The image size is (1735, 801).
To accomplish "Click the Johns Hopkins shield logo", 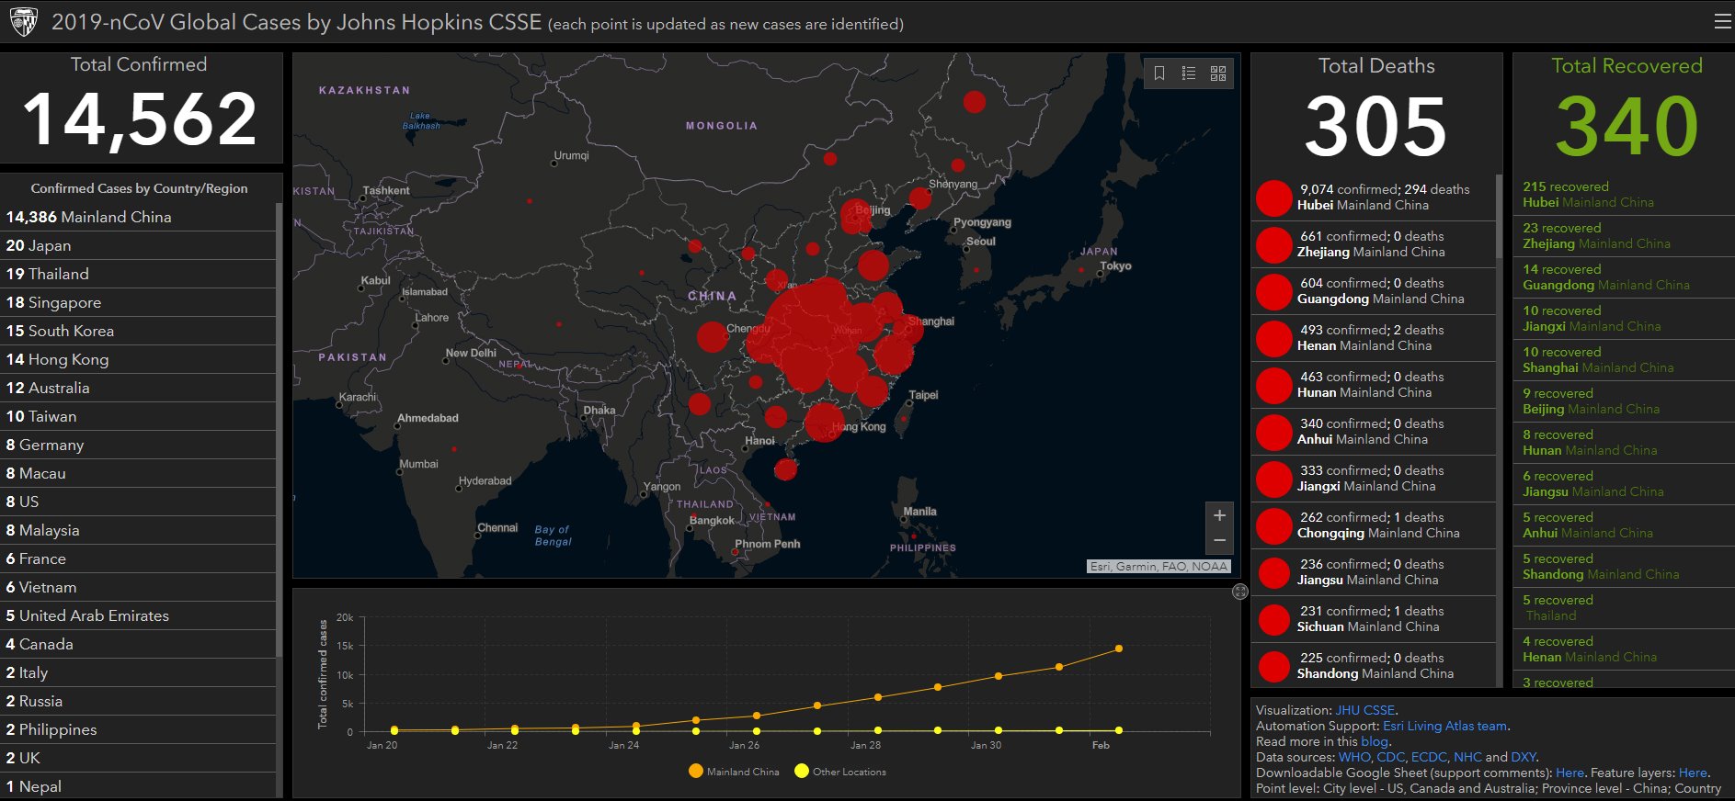I will [x=23, y=21].
